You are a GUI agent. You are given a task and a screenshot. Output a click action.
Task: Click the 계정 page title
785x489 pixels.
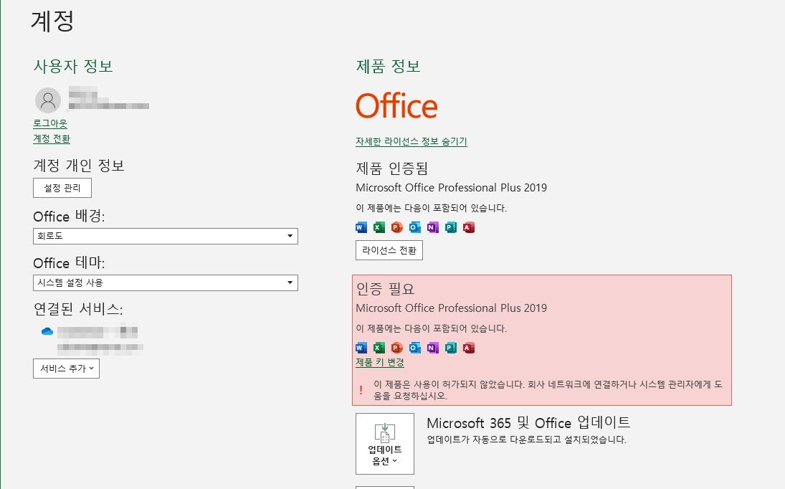click(52, 21)
